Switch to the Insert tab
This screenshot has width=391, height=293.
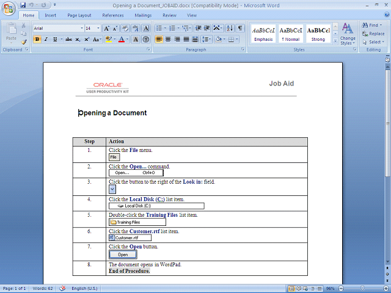click(50, 15)
